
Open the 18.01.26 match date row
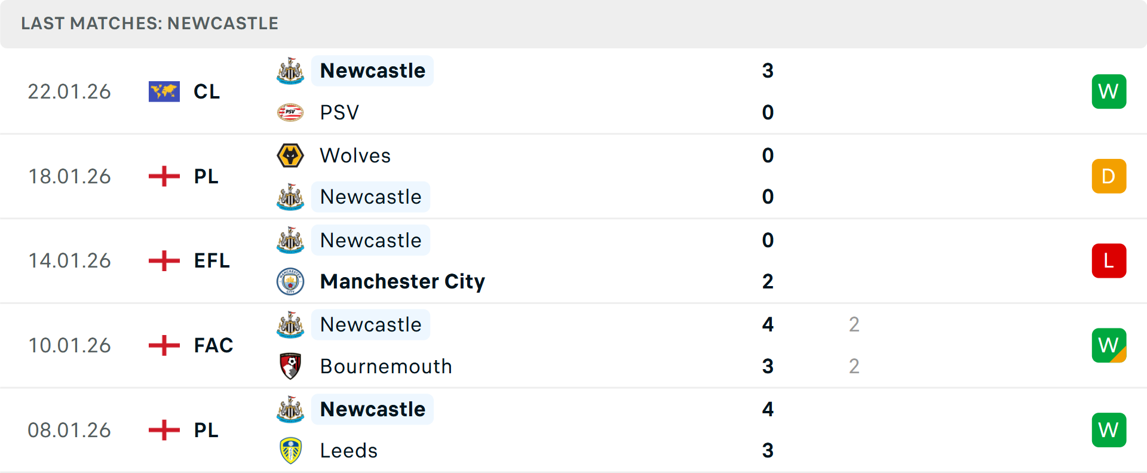pyautogui.click(x=69, y=176)
